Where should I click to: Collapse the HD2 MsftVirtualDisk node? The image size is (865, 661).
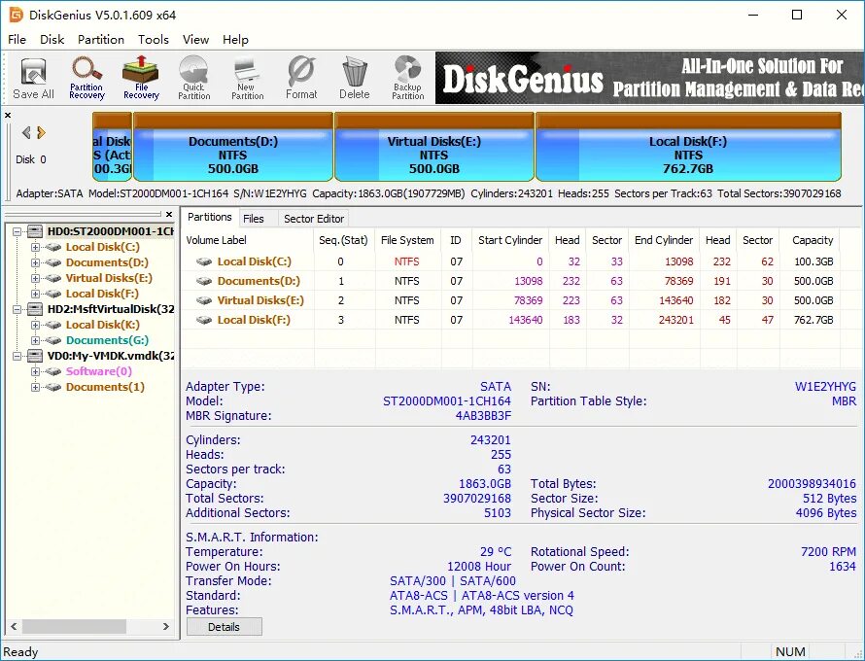(17, 309)
